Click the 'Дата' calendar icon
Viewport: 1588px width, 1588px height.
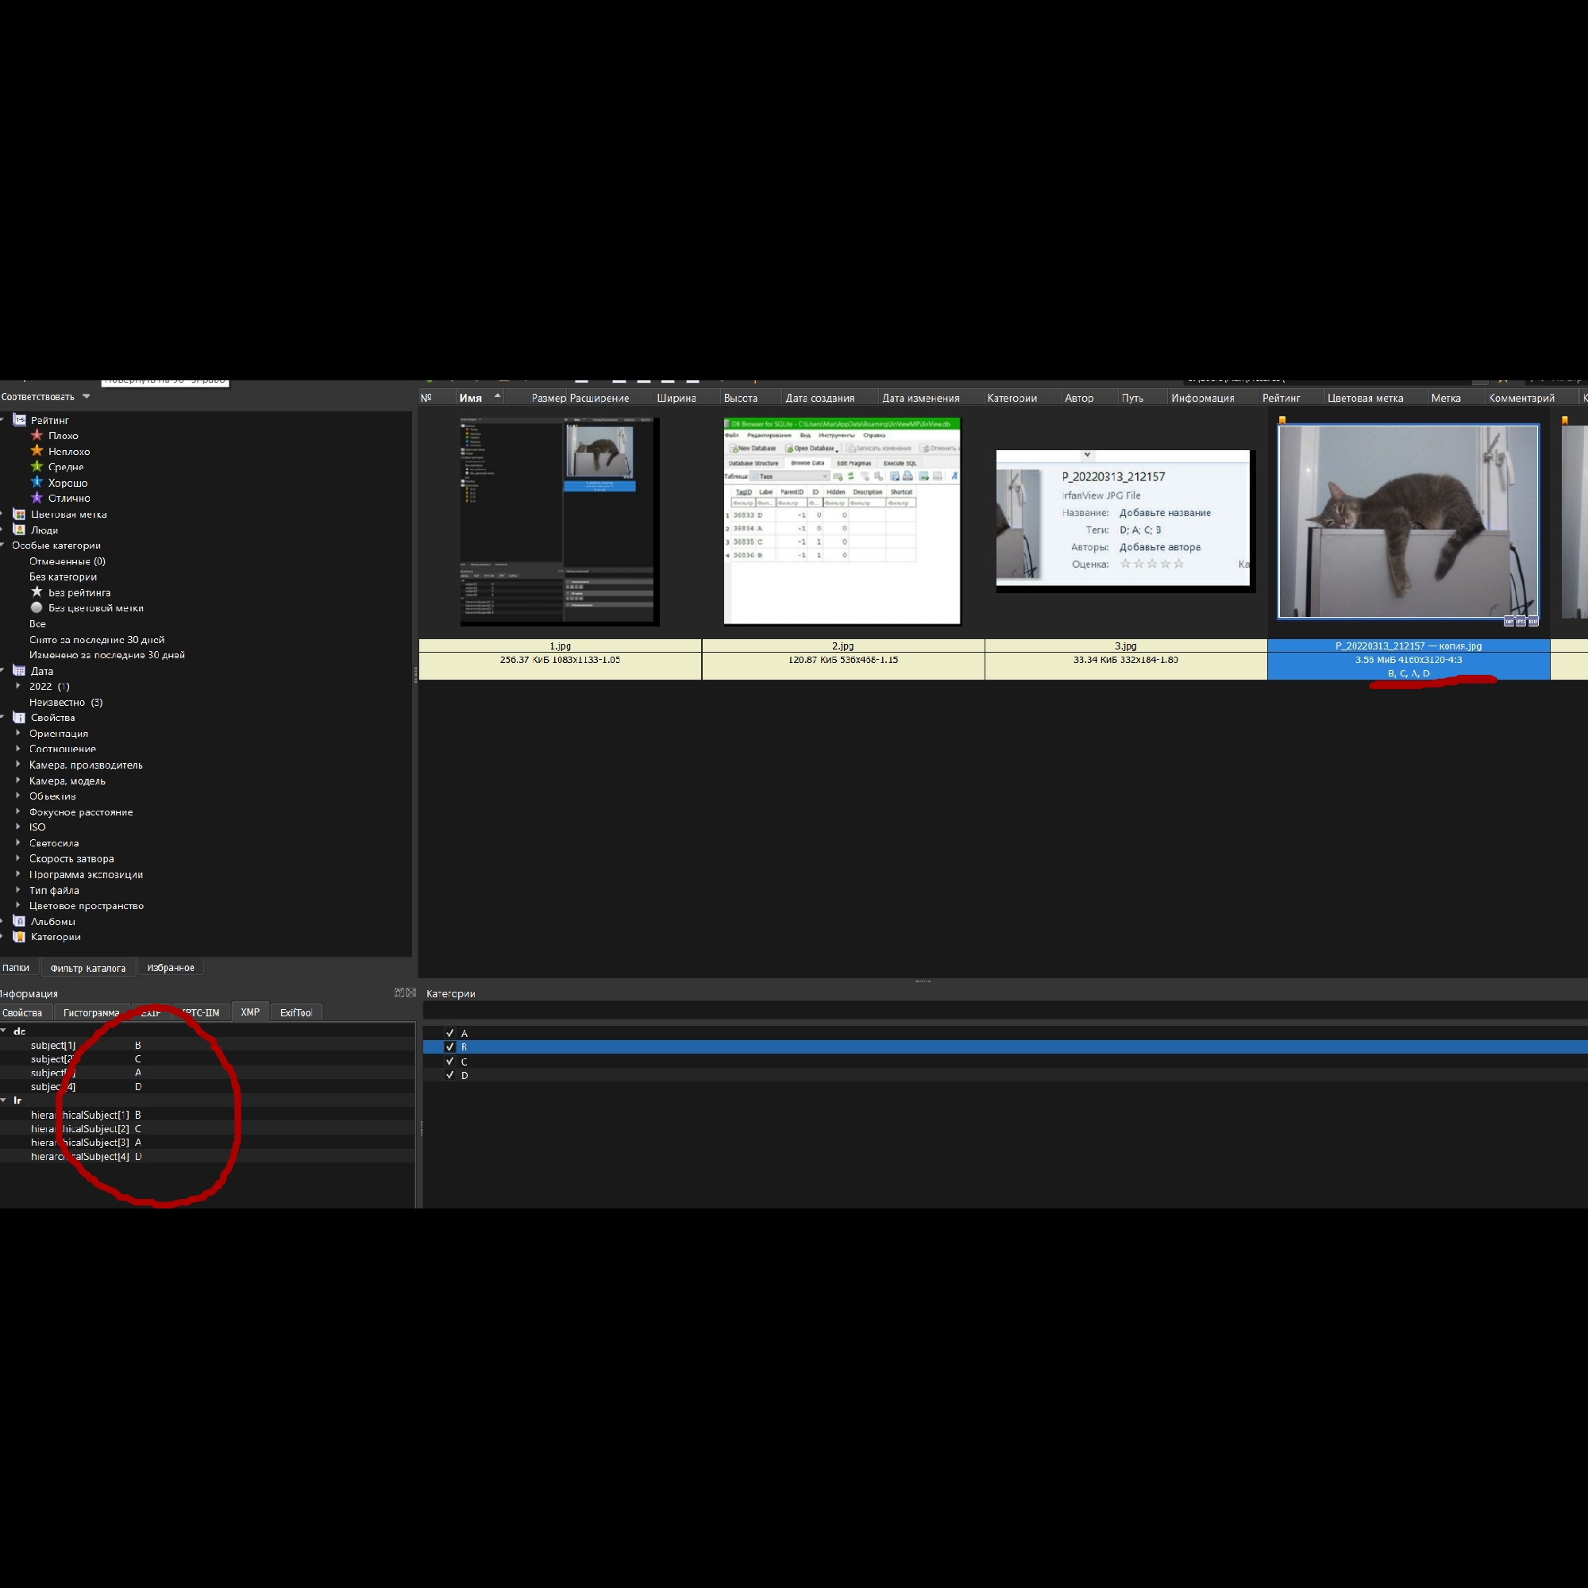click(19, 671)
